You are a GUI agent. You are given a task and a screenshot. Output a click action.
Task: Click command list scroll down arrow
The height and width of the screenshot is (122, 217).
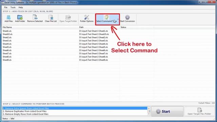149,114
